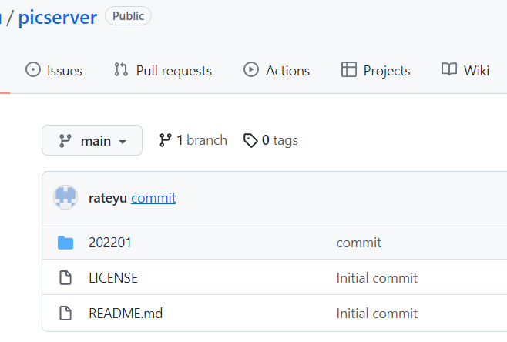Open the latest commit message link
Image resolution: width=507 pixels, height=342 pixels.
(153, 198)
